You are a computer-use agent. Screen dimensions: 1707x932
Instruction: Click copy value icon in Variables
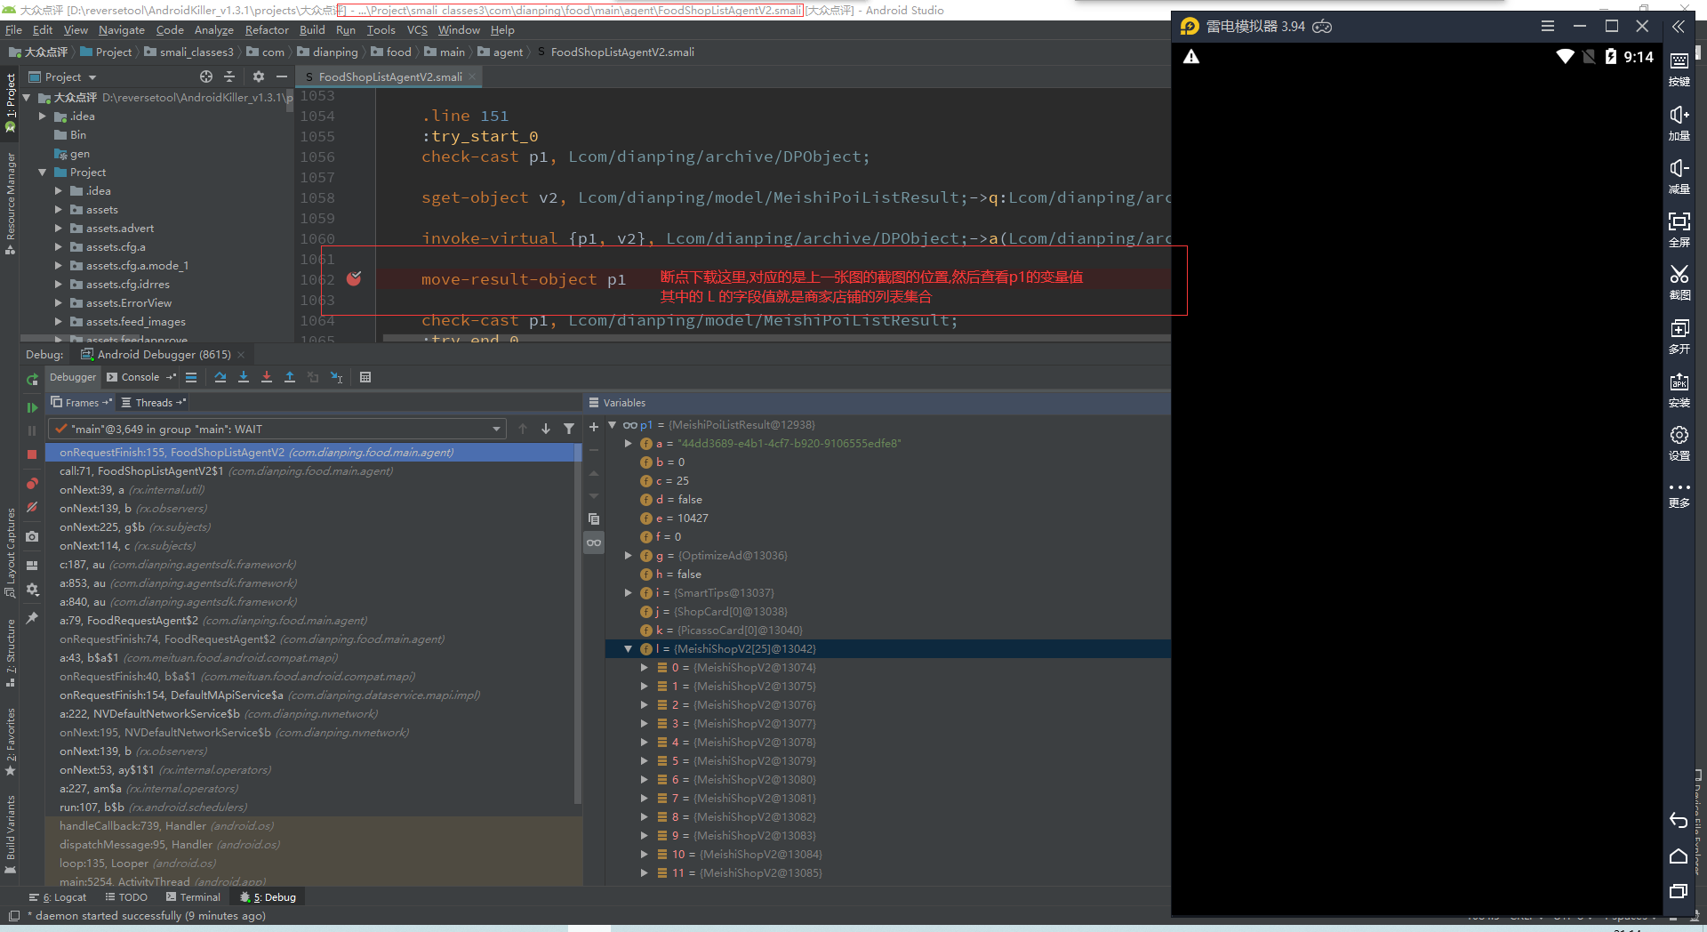click(x=594, y=518)
